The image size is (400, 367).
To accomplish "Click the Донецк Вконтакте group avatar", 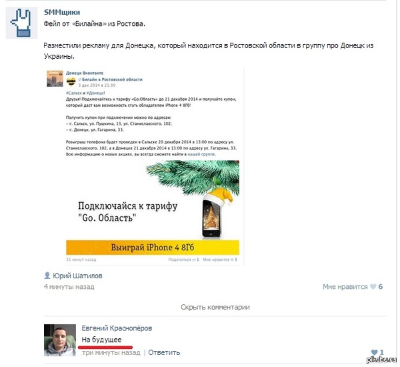I will [x=55, y=79].
